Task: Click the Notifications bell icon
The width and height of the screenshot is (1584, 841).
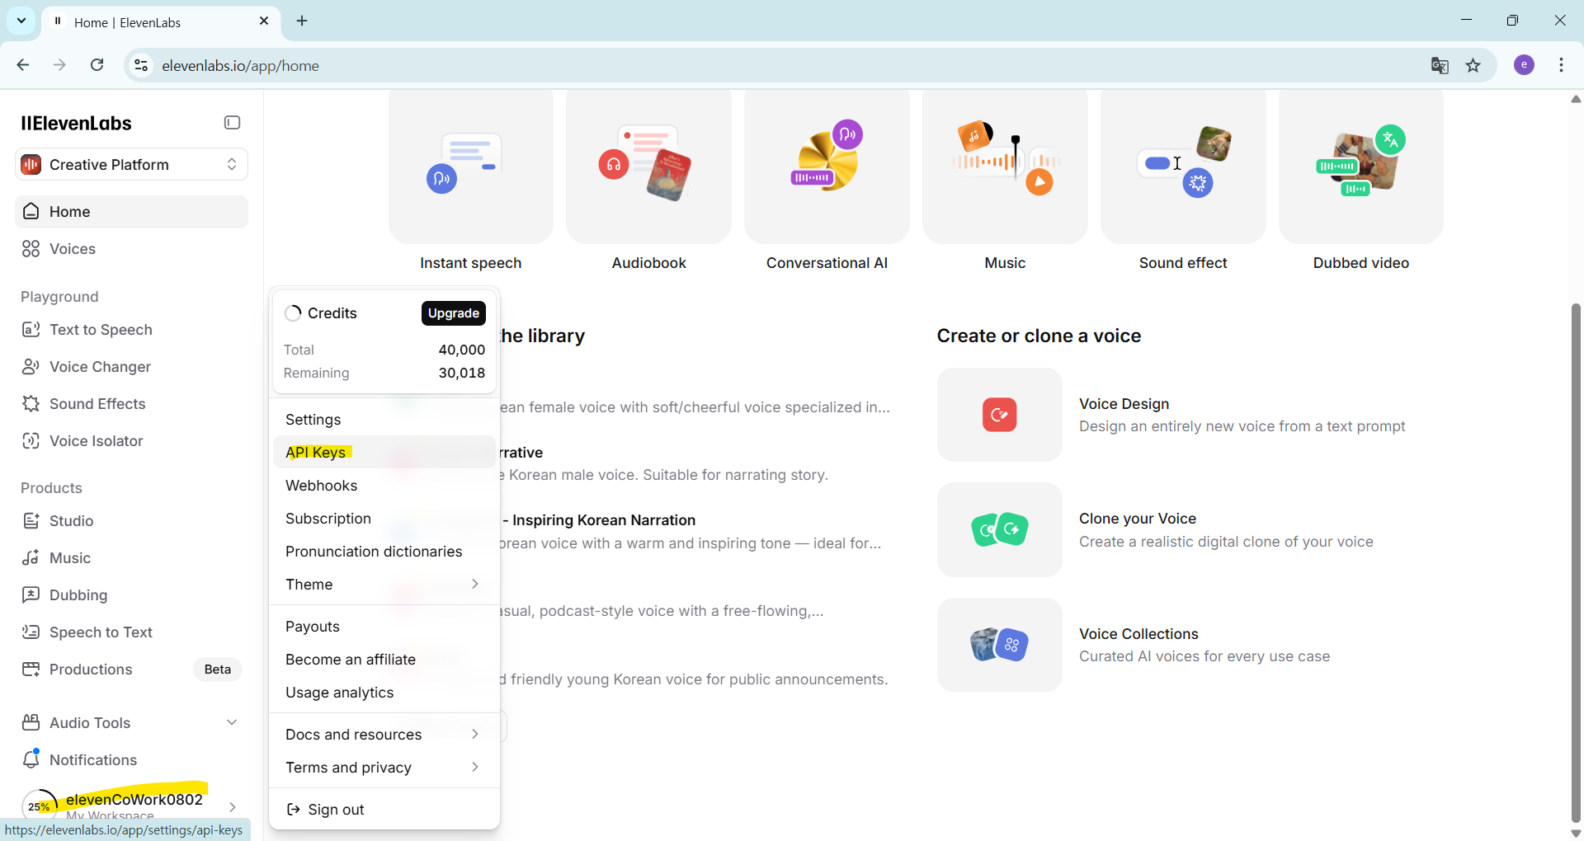Action: [x=31, y=759]
